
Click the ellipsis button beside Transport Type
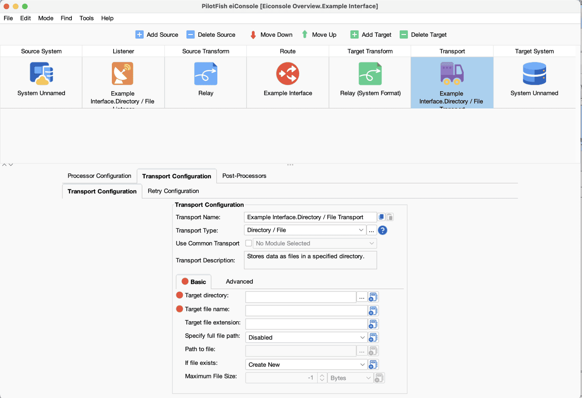click(x=371, y=230)
